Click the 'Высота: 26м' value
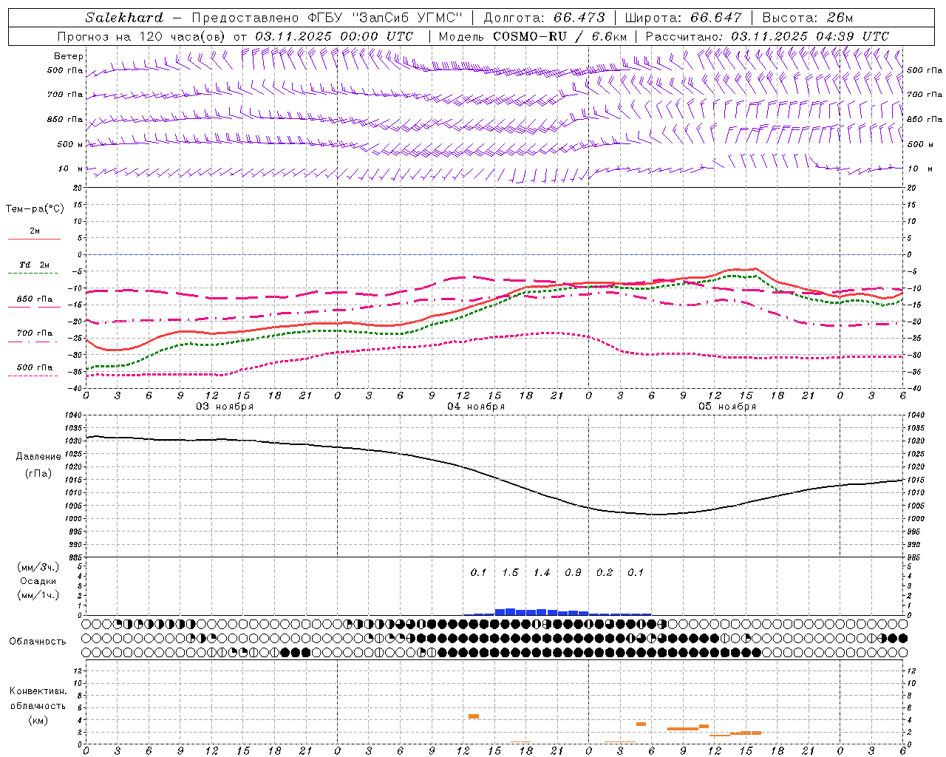The height and width of the screenshot is (757, 946). [808, 18]
